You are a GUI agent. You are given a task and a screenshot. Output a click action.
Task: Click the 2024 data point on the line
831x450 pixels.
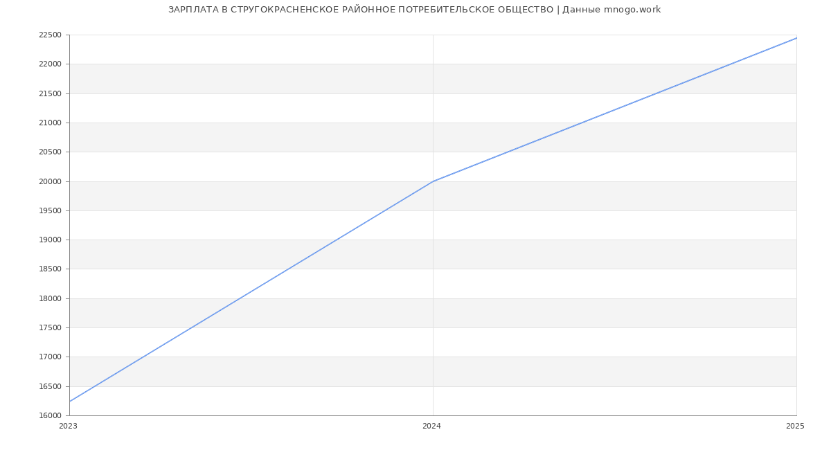433,181
